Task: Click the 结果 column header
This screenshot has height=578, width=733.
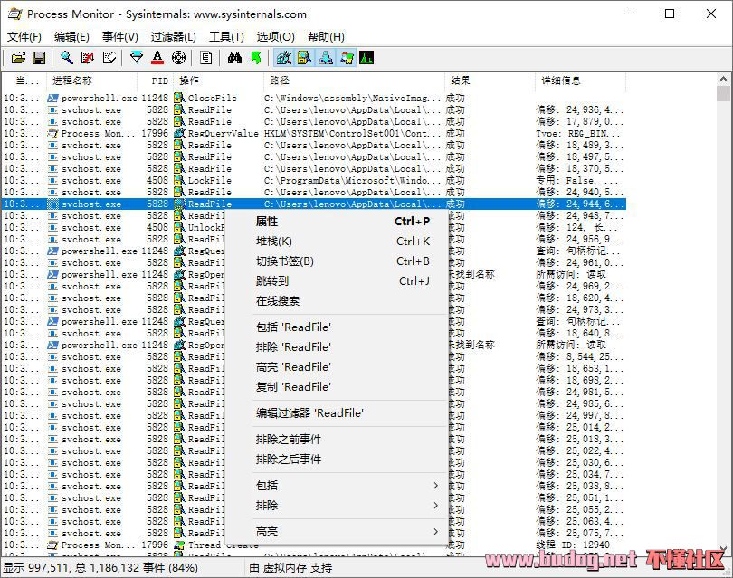Action: [490, 81]
